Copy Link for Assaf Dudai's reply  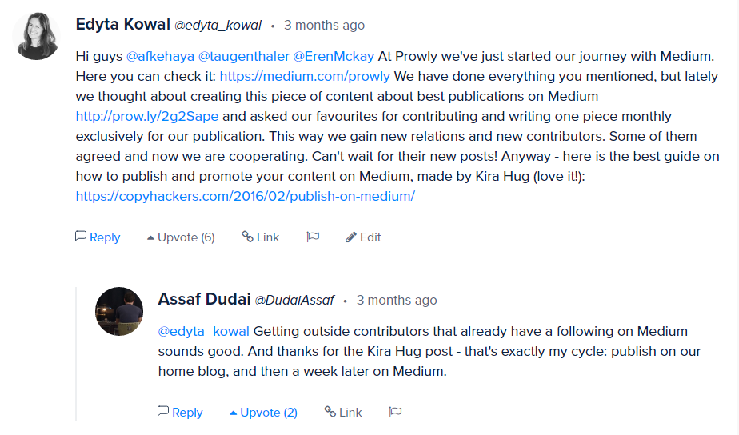(343, 412)
